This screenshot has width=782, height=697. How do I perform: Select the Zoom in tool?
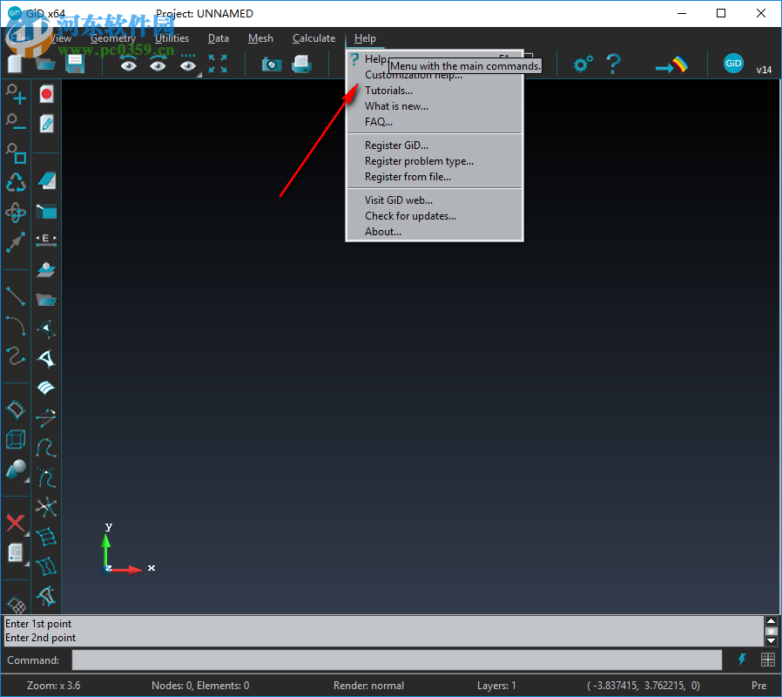click(x=16, y=94)
